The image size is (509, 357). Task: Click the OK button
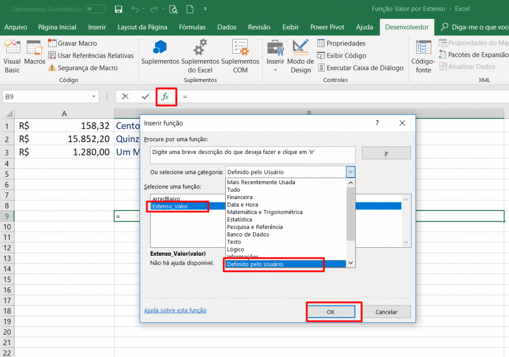tap(331, 312)
